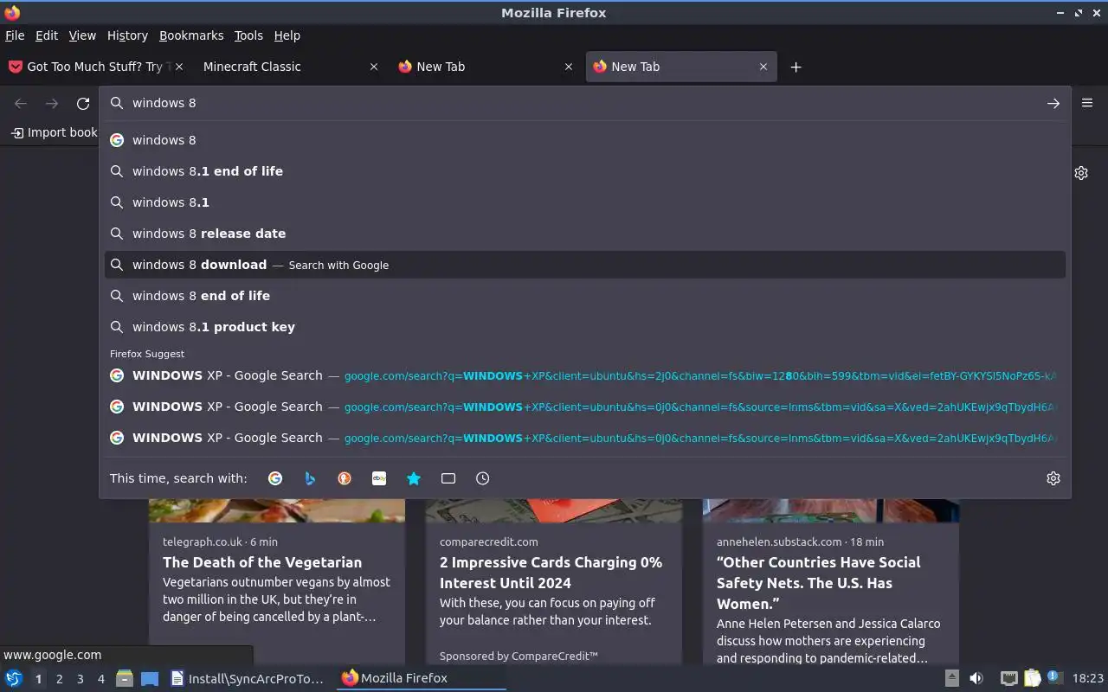Close the first inactive New Tab
Viewport: 1108px width, 692px height.
(x=568, y=67)
